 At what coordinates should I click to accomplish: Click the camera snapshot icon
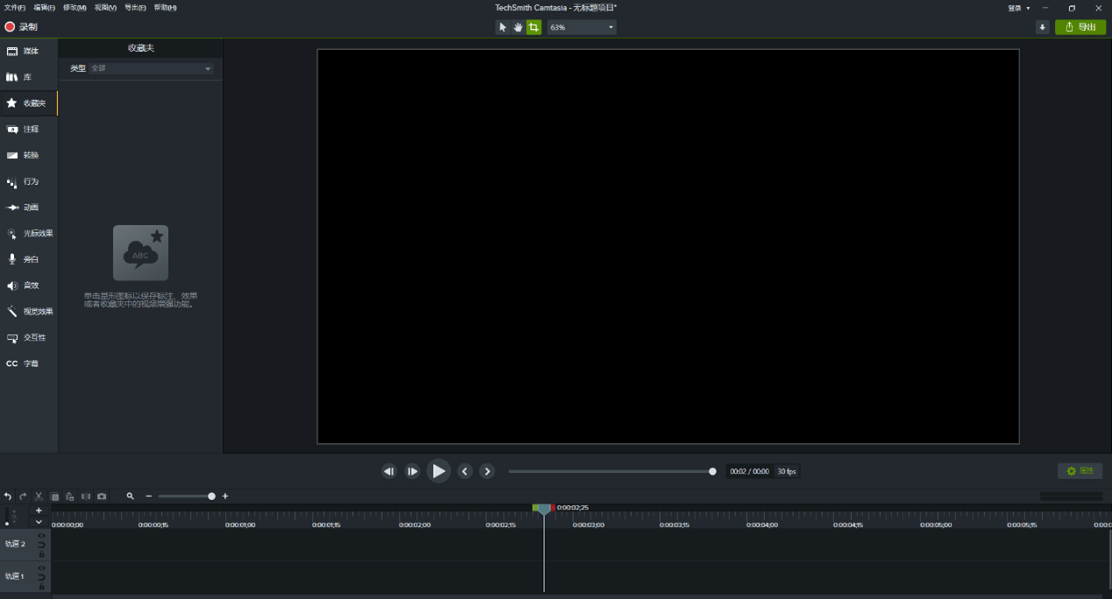click(x=102, y=497)
